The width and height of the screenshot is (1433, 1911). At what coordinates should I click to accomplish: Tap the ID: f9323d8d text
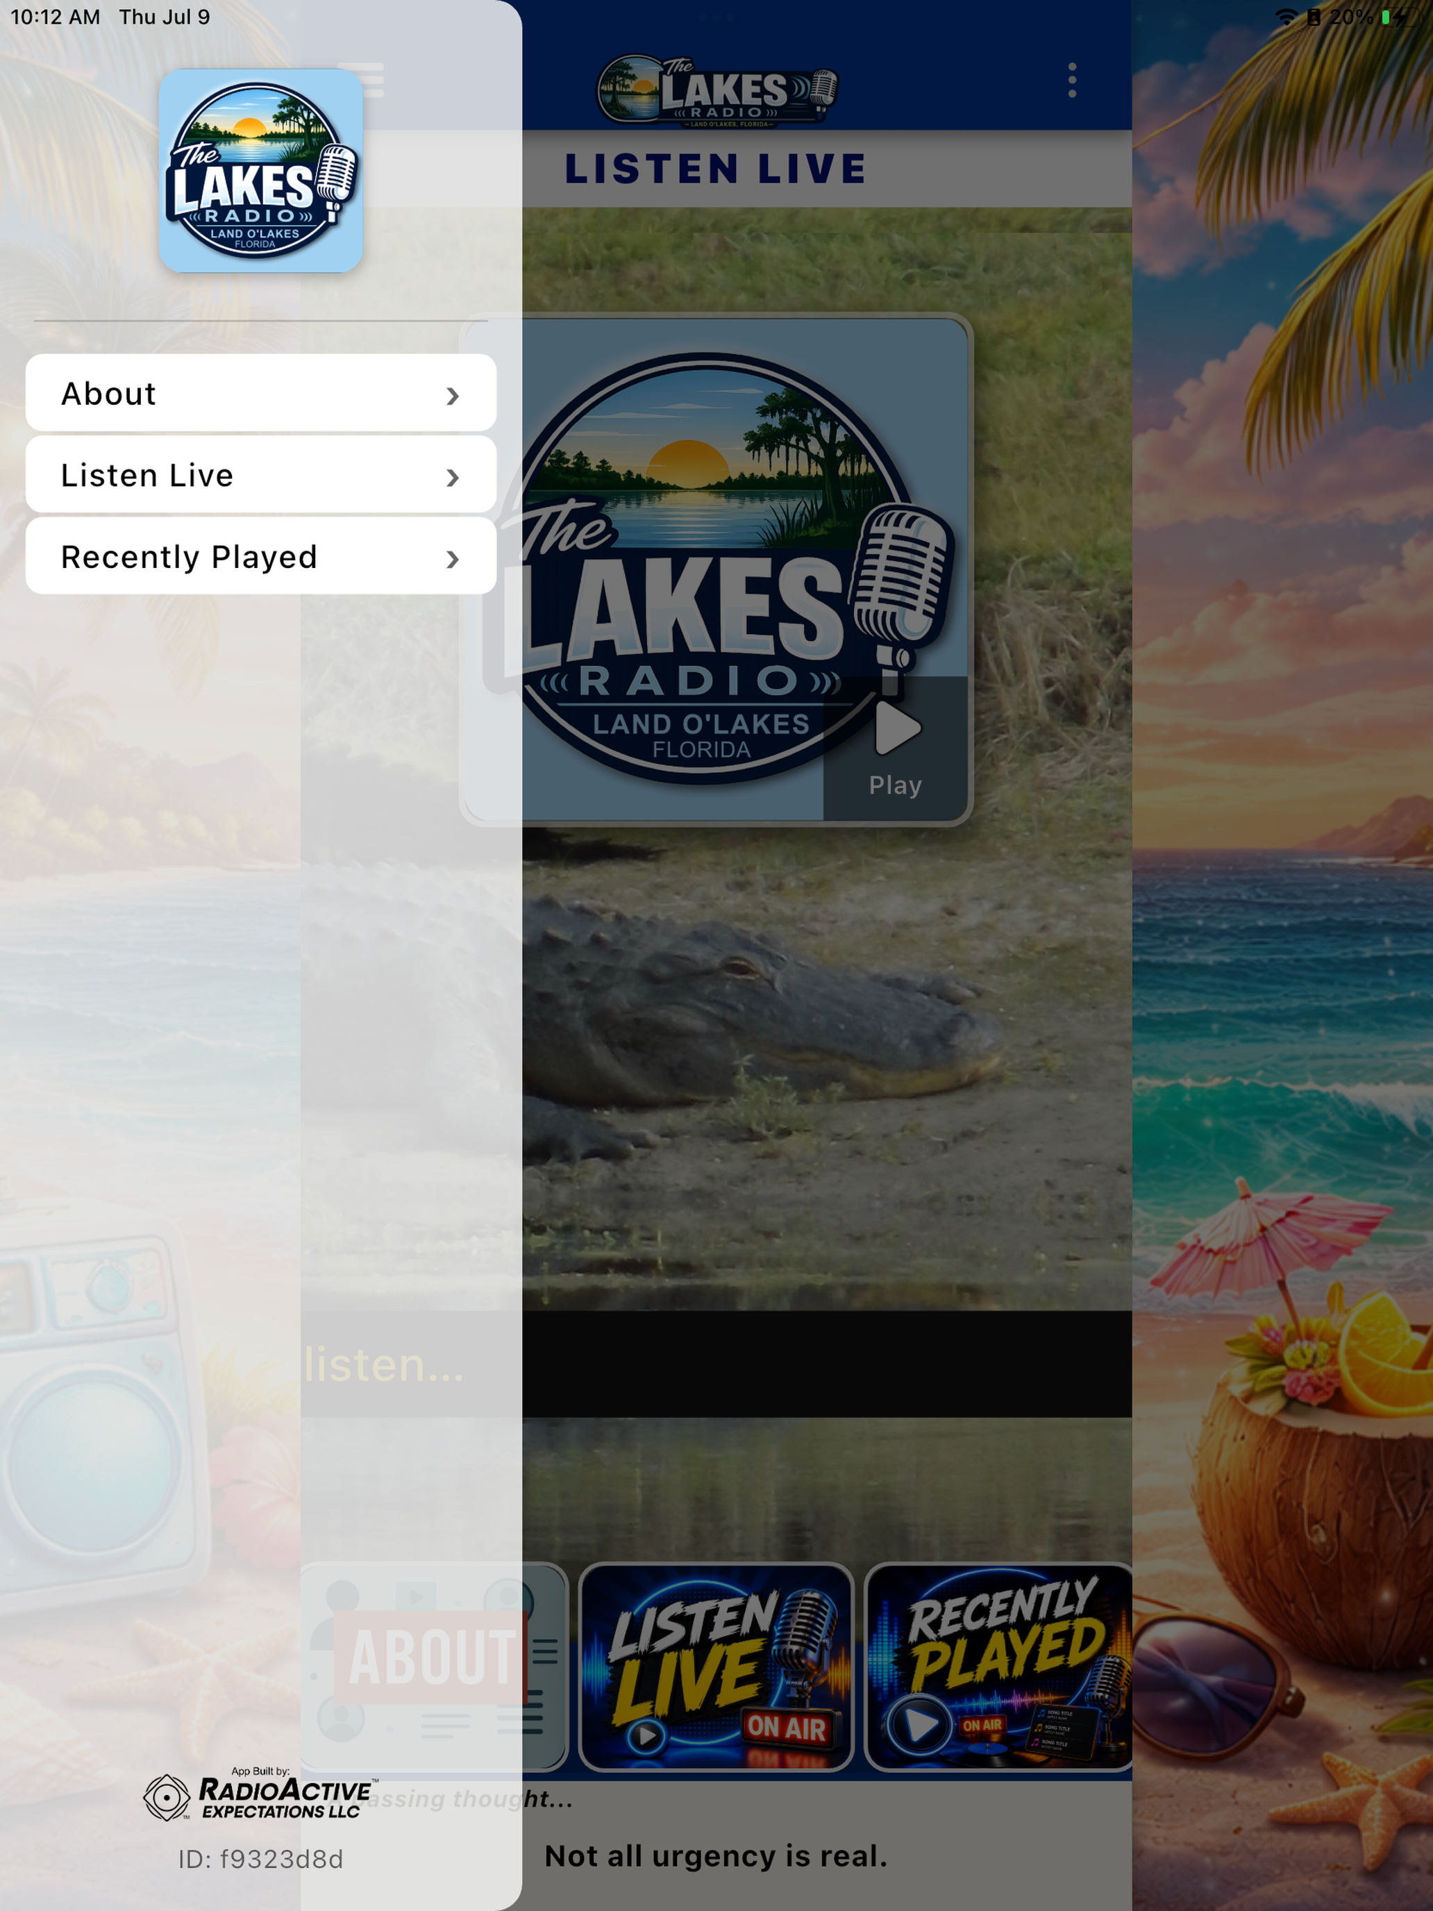[x=261, y=1858]
